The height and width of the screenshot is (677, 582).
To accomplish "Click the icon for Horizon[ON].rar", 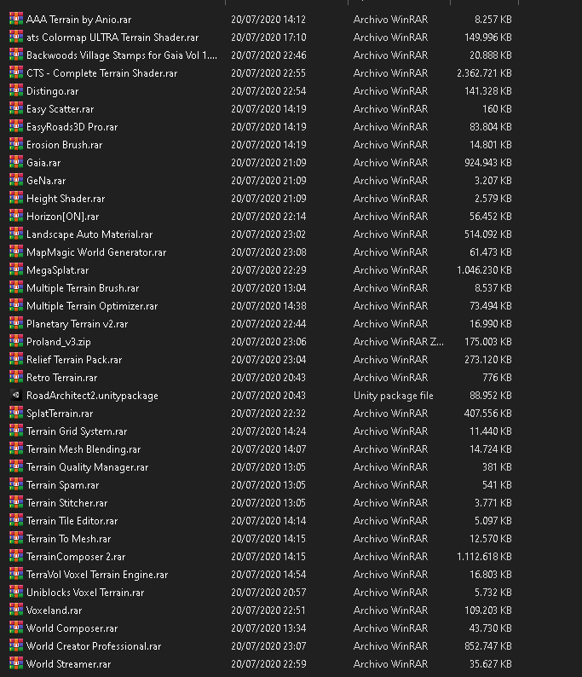I will pyautogui.click(x=16, y=216).
